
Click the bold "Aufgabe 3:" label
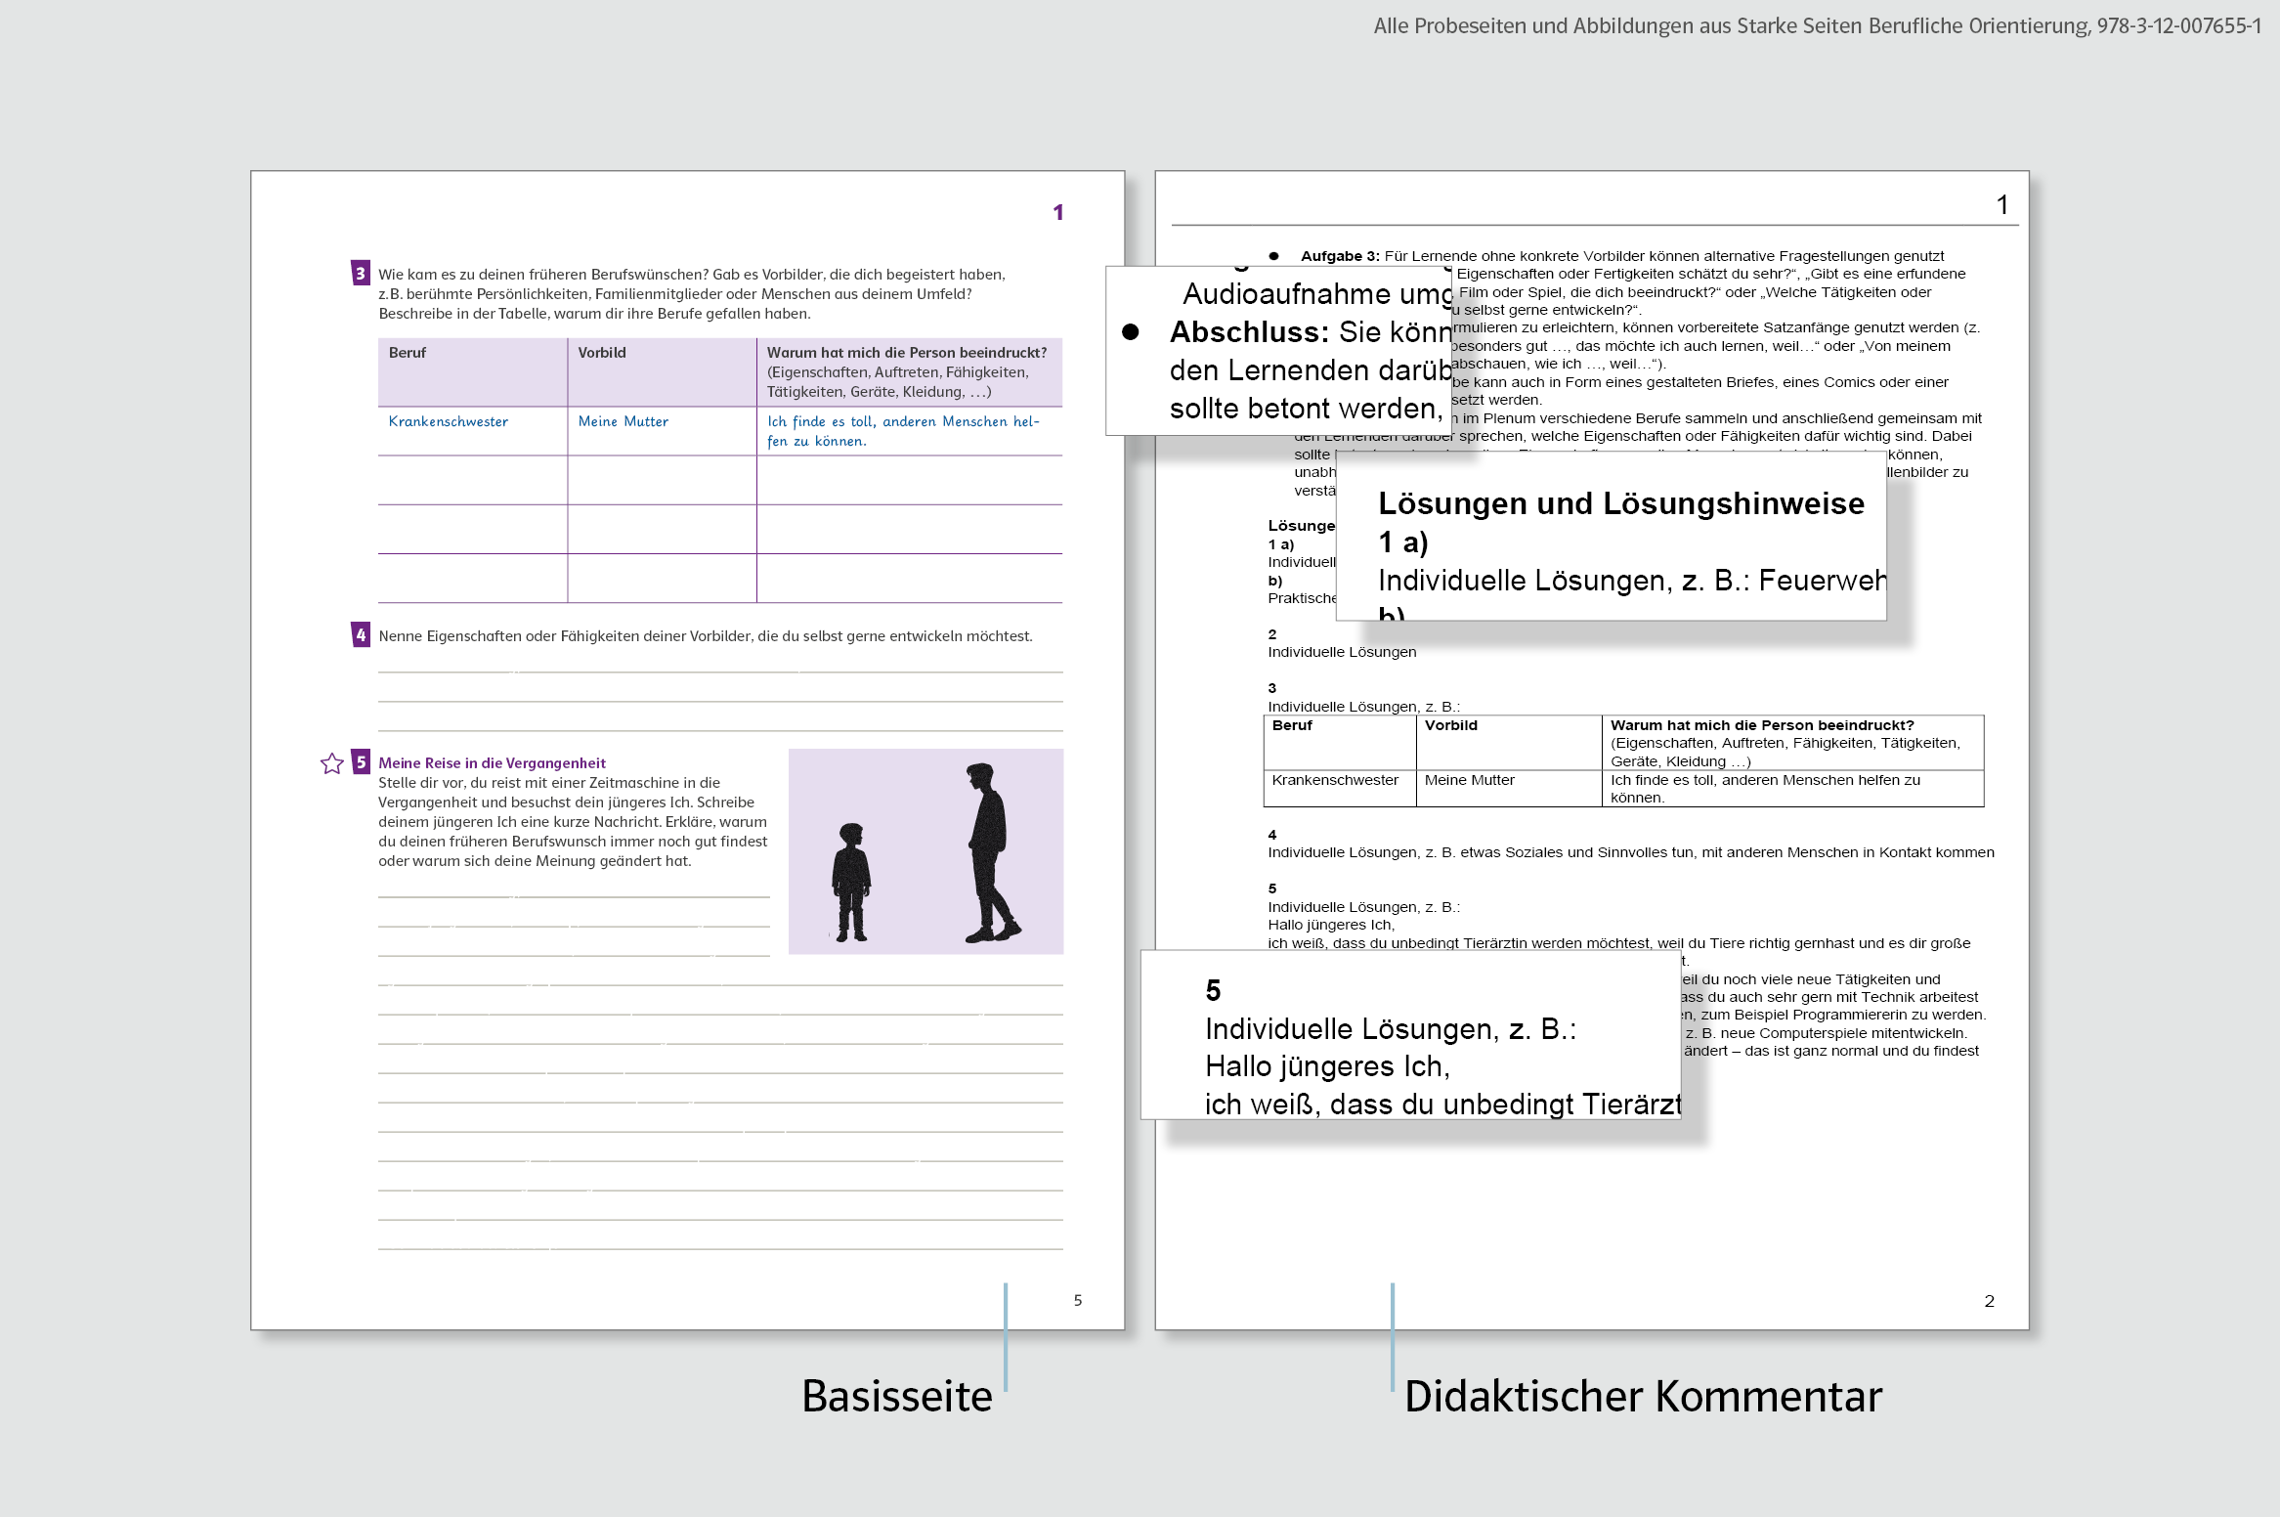pyautogui.click(x=1340, y=256)
